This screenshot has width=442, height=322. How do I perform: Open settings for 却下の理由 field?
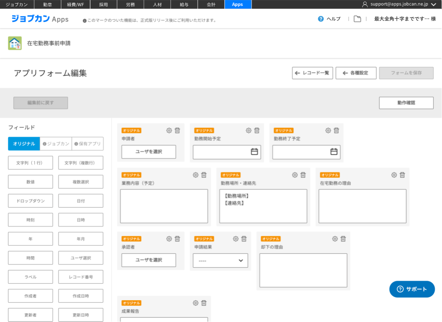tap(335, 239)
